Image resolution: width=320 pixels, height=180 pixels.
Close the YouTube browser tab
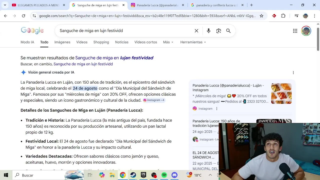coord(64,5)
